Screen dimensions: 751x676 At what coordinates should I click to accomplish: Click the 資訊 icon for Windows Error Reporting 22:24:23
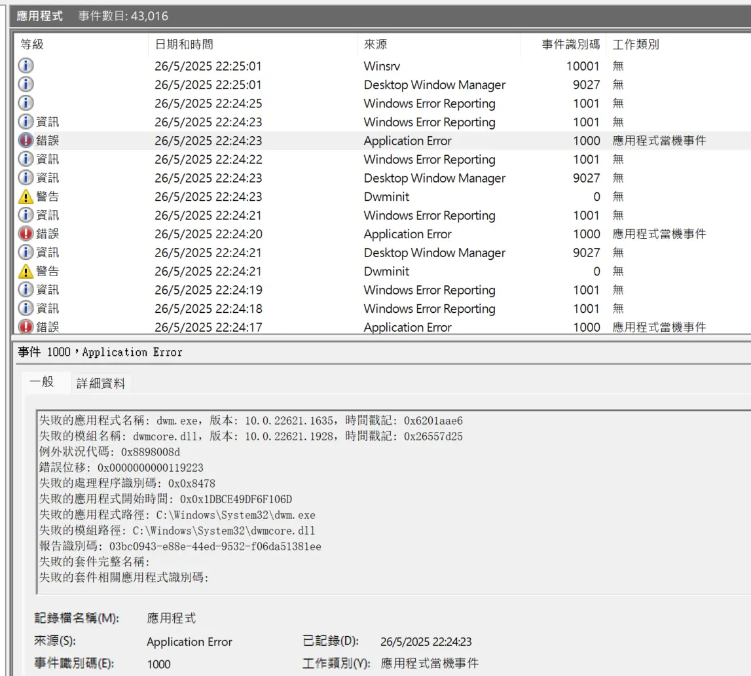pos(26,122)
